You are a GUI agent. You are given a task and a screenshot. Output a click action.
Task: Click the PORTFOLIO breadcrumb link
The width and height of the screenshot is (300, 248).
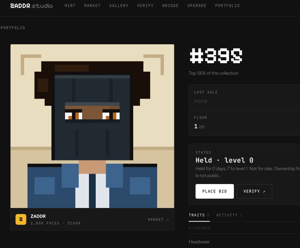point(13,28)
